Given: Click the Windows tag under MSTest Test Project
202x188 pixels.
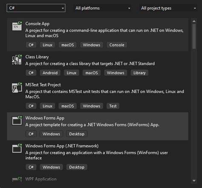Looking at the screenshot, I should 92,106.
